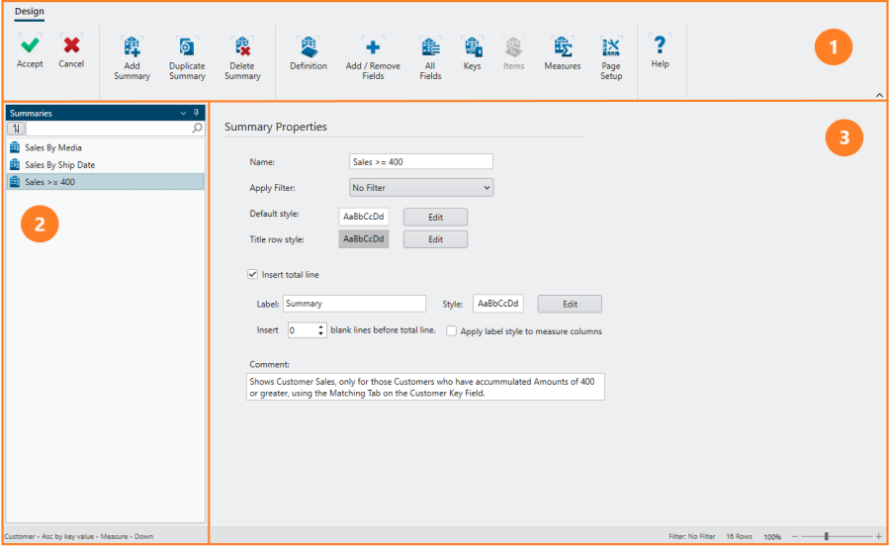This screenshot has height=546, width=890.
Task: Click the red Cancel icon
Action: (71, 45)
